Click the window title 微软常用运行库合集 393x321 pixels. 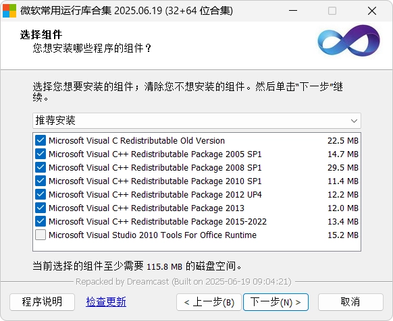coord(126,11)
